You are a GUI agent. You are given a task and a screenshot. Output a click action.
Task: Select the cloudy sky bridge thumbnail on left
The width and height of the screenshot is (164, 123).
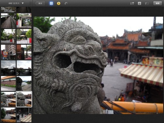[x=8, y=68]
